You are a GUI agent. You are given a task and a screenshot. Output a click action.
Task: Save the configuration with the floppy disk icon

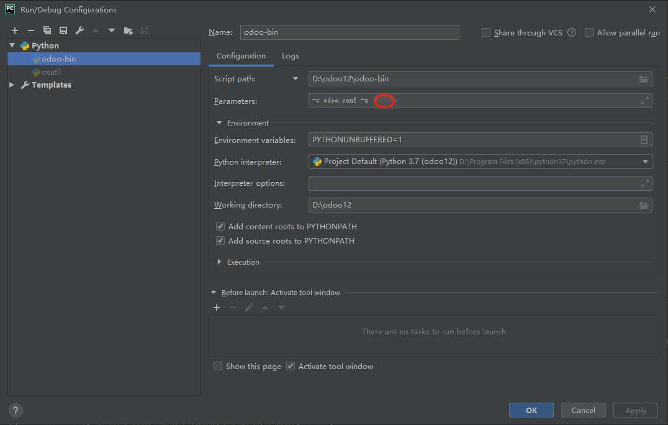(x=63, y=30)
